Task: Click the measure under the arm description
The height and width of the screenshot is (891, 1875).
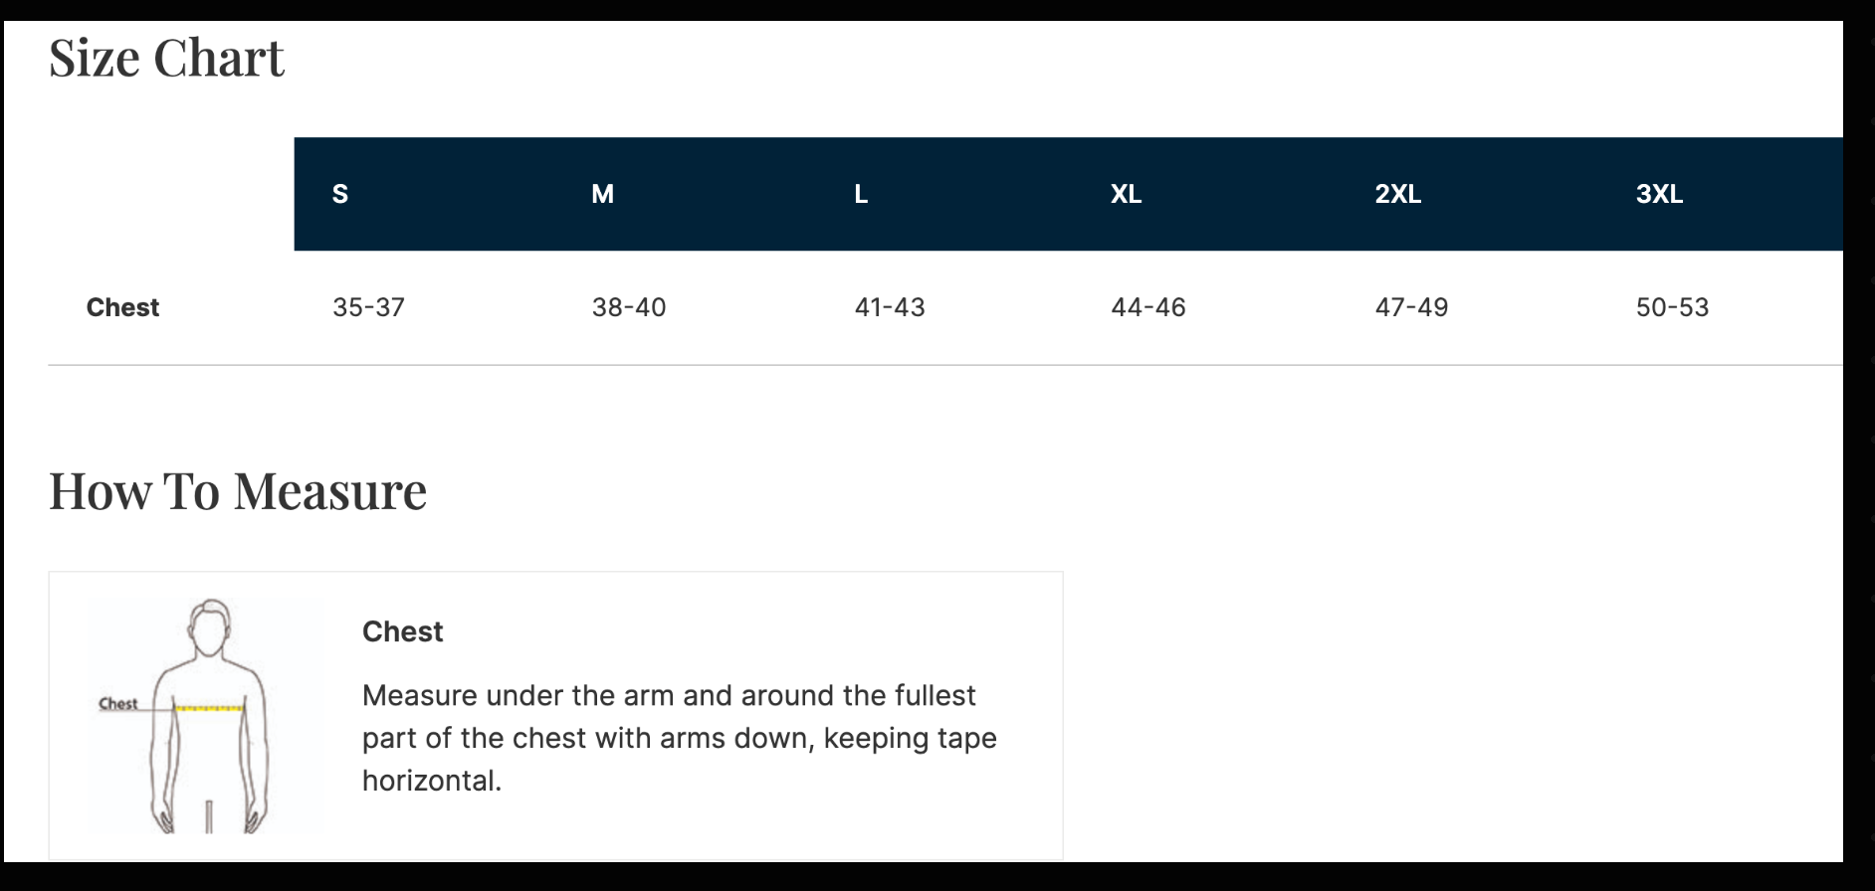Action: click(679, 738)
